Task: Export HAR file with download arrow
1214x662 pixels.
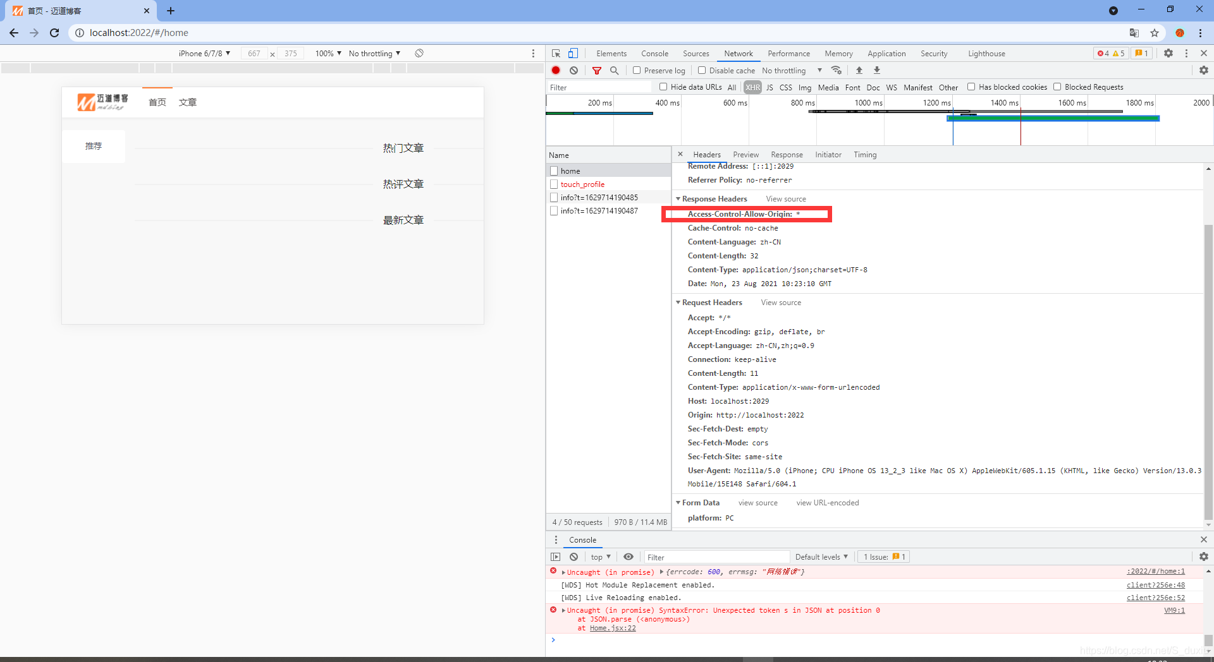Action: [877, 70]
